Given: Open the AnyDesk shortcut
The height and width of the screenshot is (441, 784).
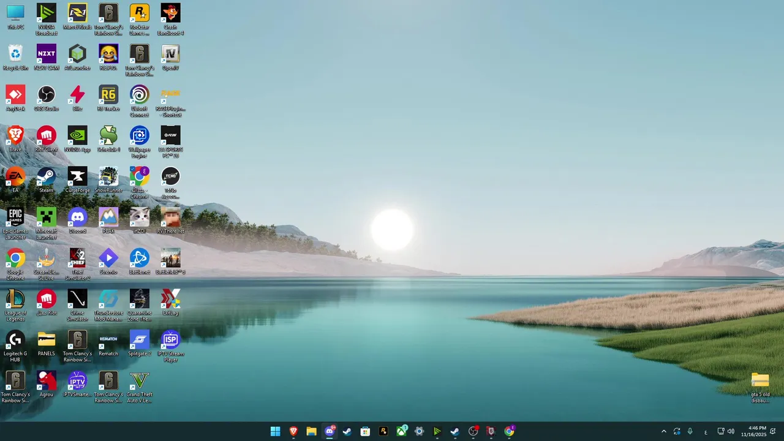Looking at the screenshot, I should point(15,99).
